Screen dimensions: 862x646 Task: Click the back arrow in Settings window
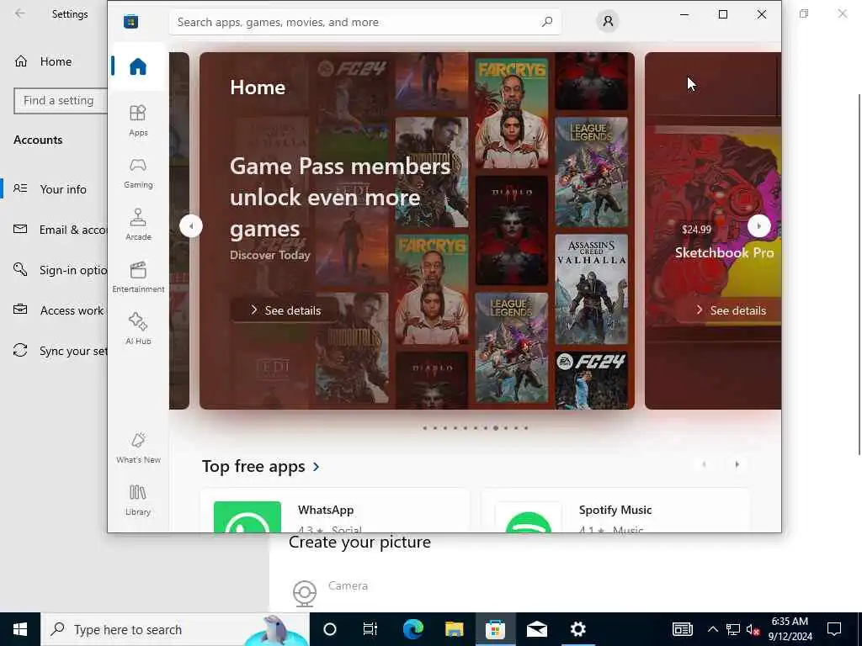click(20, 13)
